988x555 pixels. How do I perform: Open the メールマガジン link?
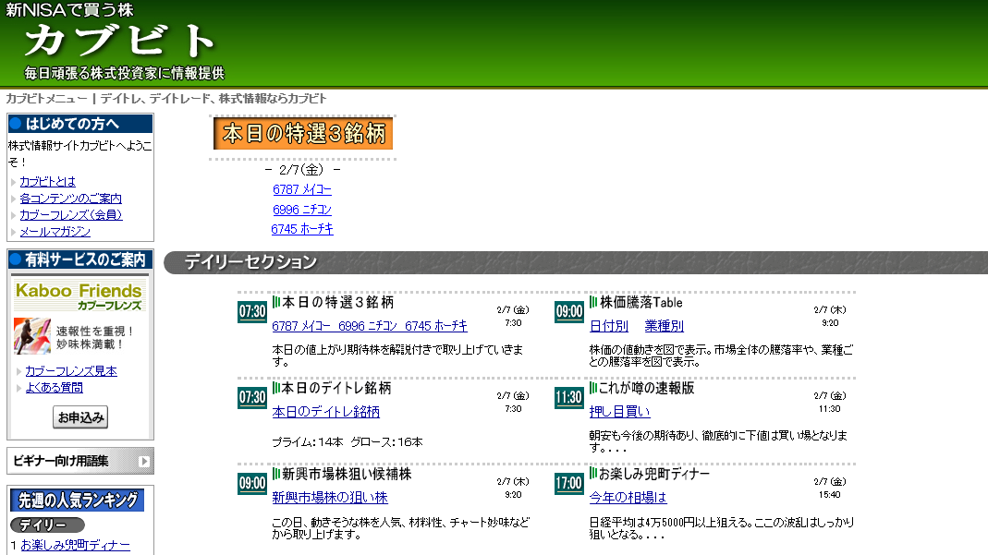point(55,232)
